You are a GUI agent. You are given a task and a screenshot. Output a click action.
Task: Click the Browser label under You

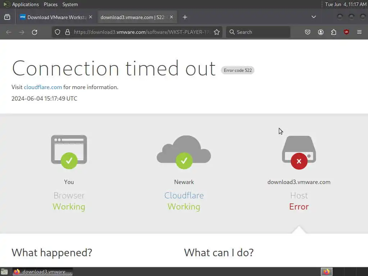click(69, 195)
